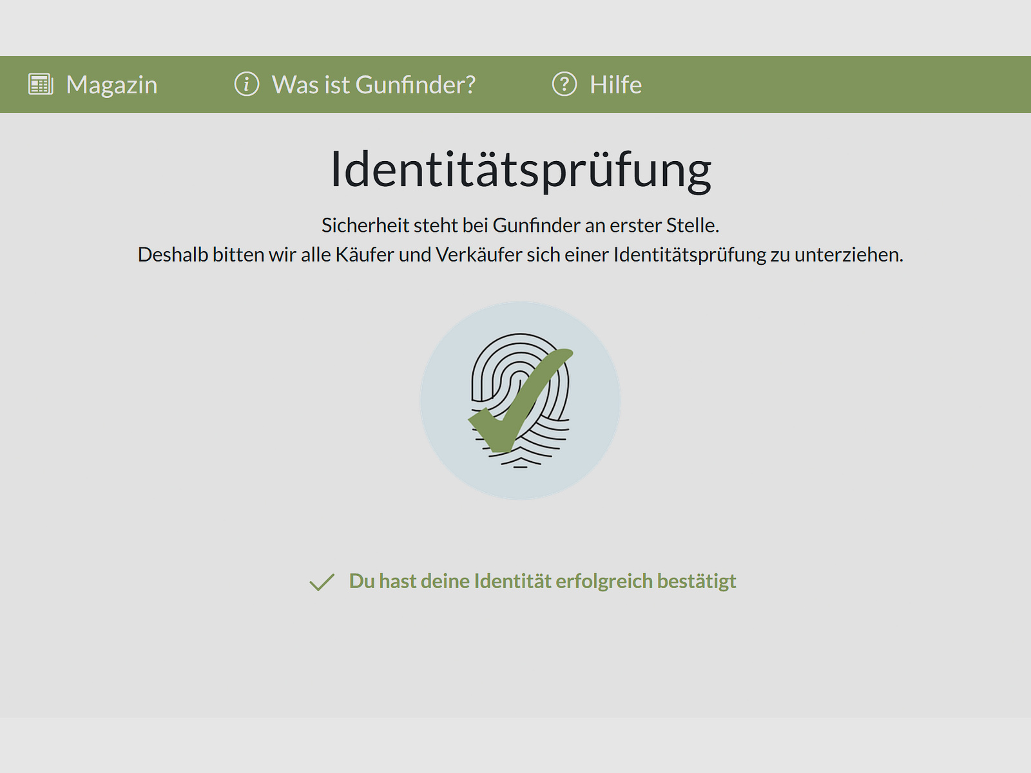Screen dimensions: 1031x773
Task: Click the info circle icon
Action: point(246,84)
